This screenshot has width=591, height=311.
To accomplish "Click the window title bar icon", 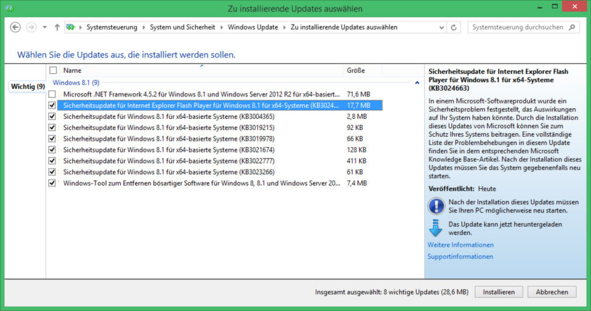I will [x=10, y=8].
